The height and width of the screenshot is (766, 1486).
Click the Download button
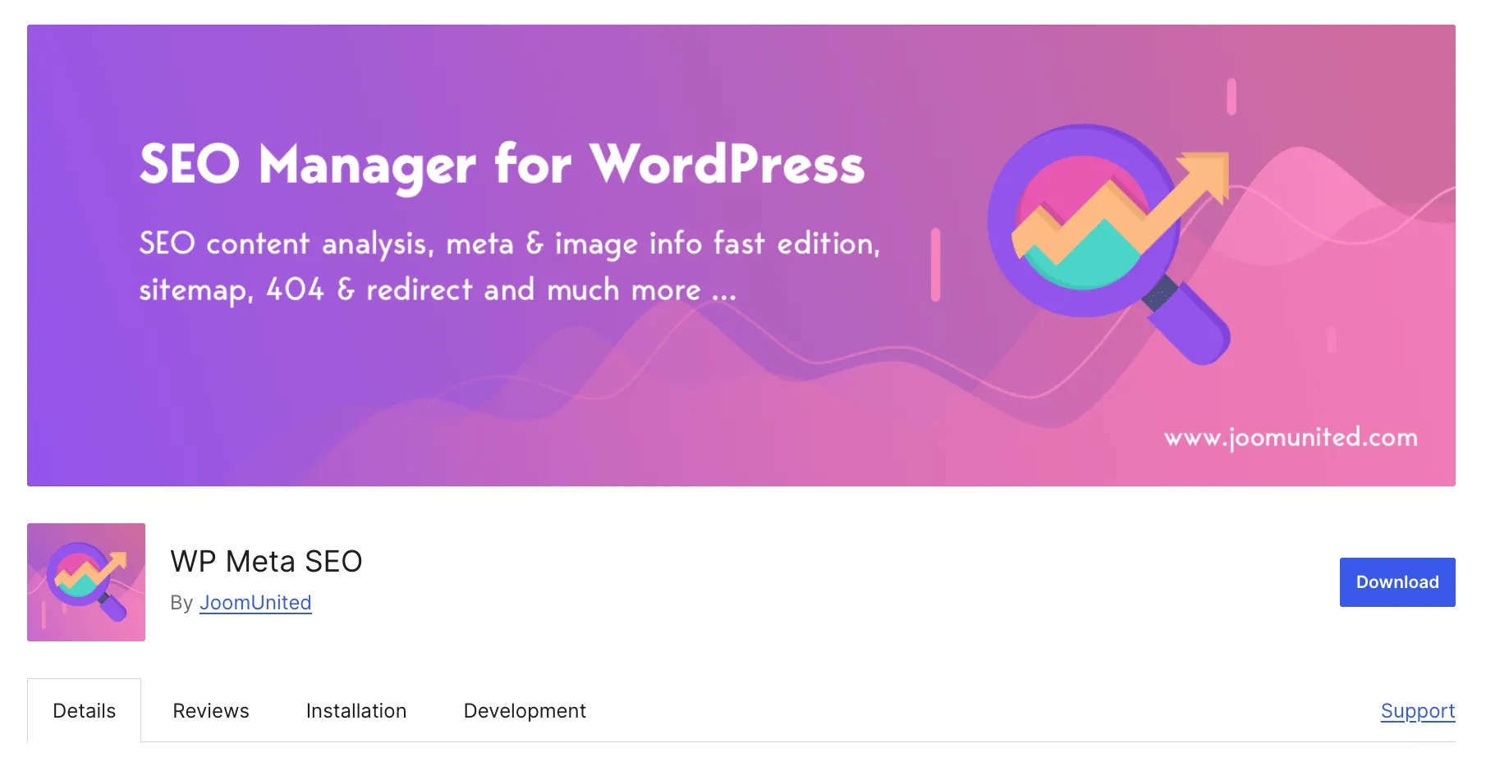point(1396,581)
